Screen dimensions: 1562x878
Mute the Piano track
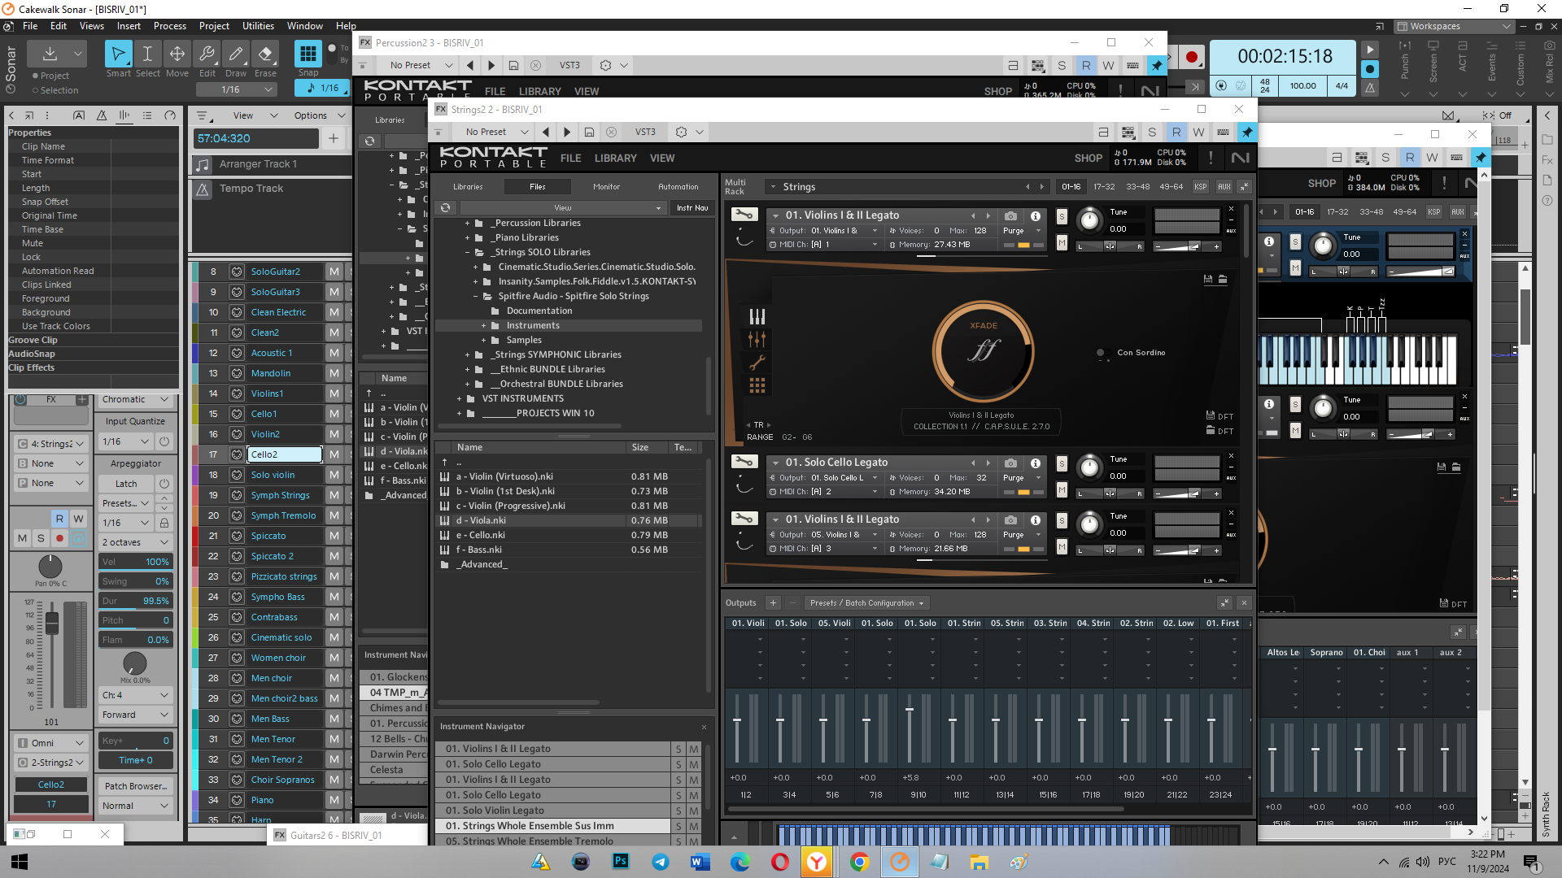point(334,800)
